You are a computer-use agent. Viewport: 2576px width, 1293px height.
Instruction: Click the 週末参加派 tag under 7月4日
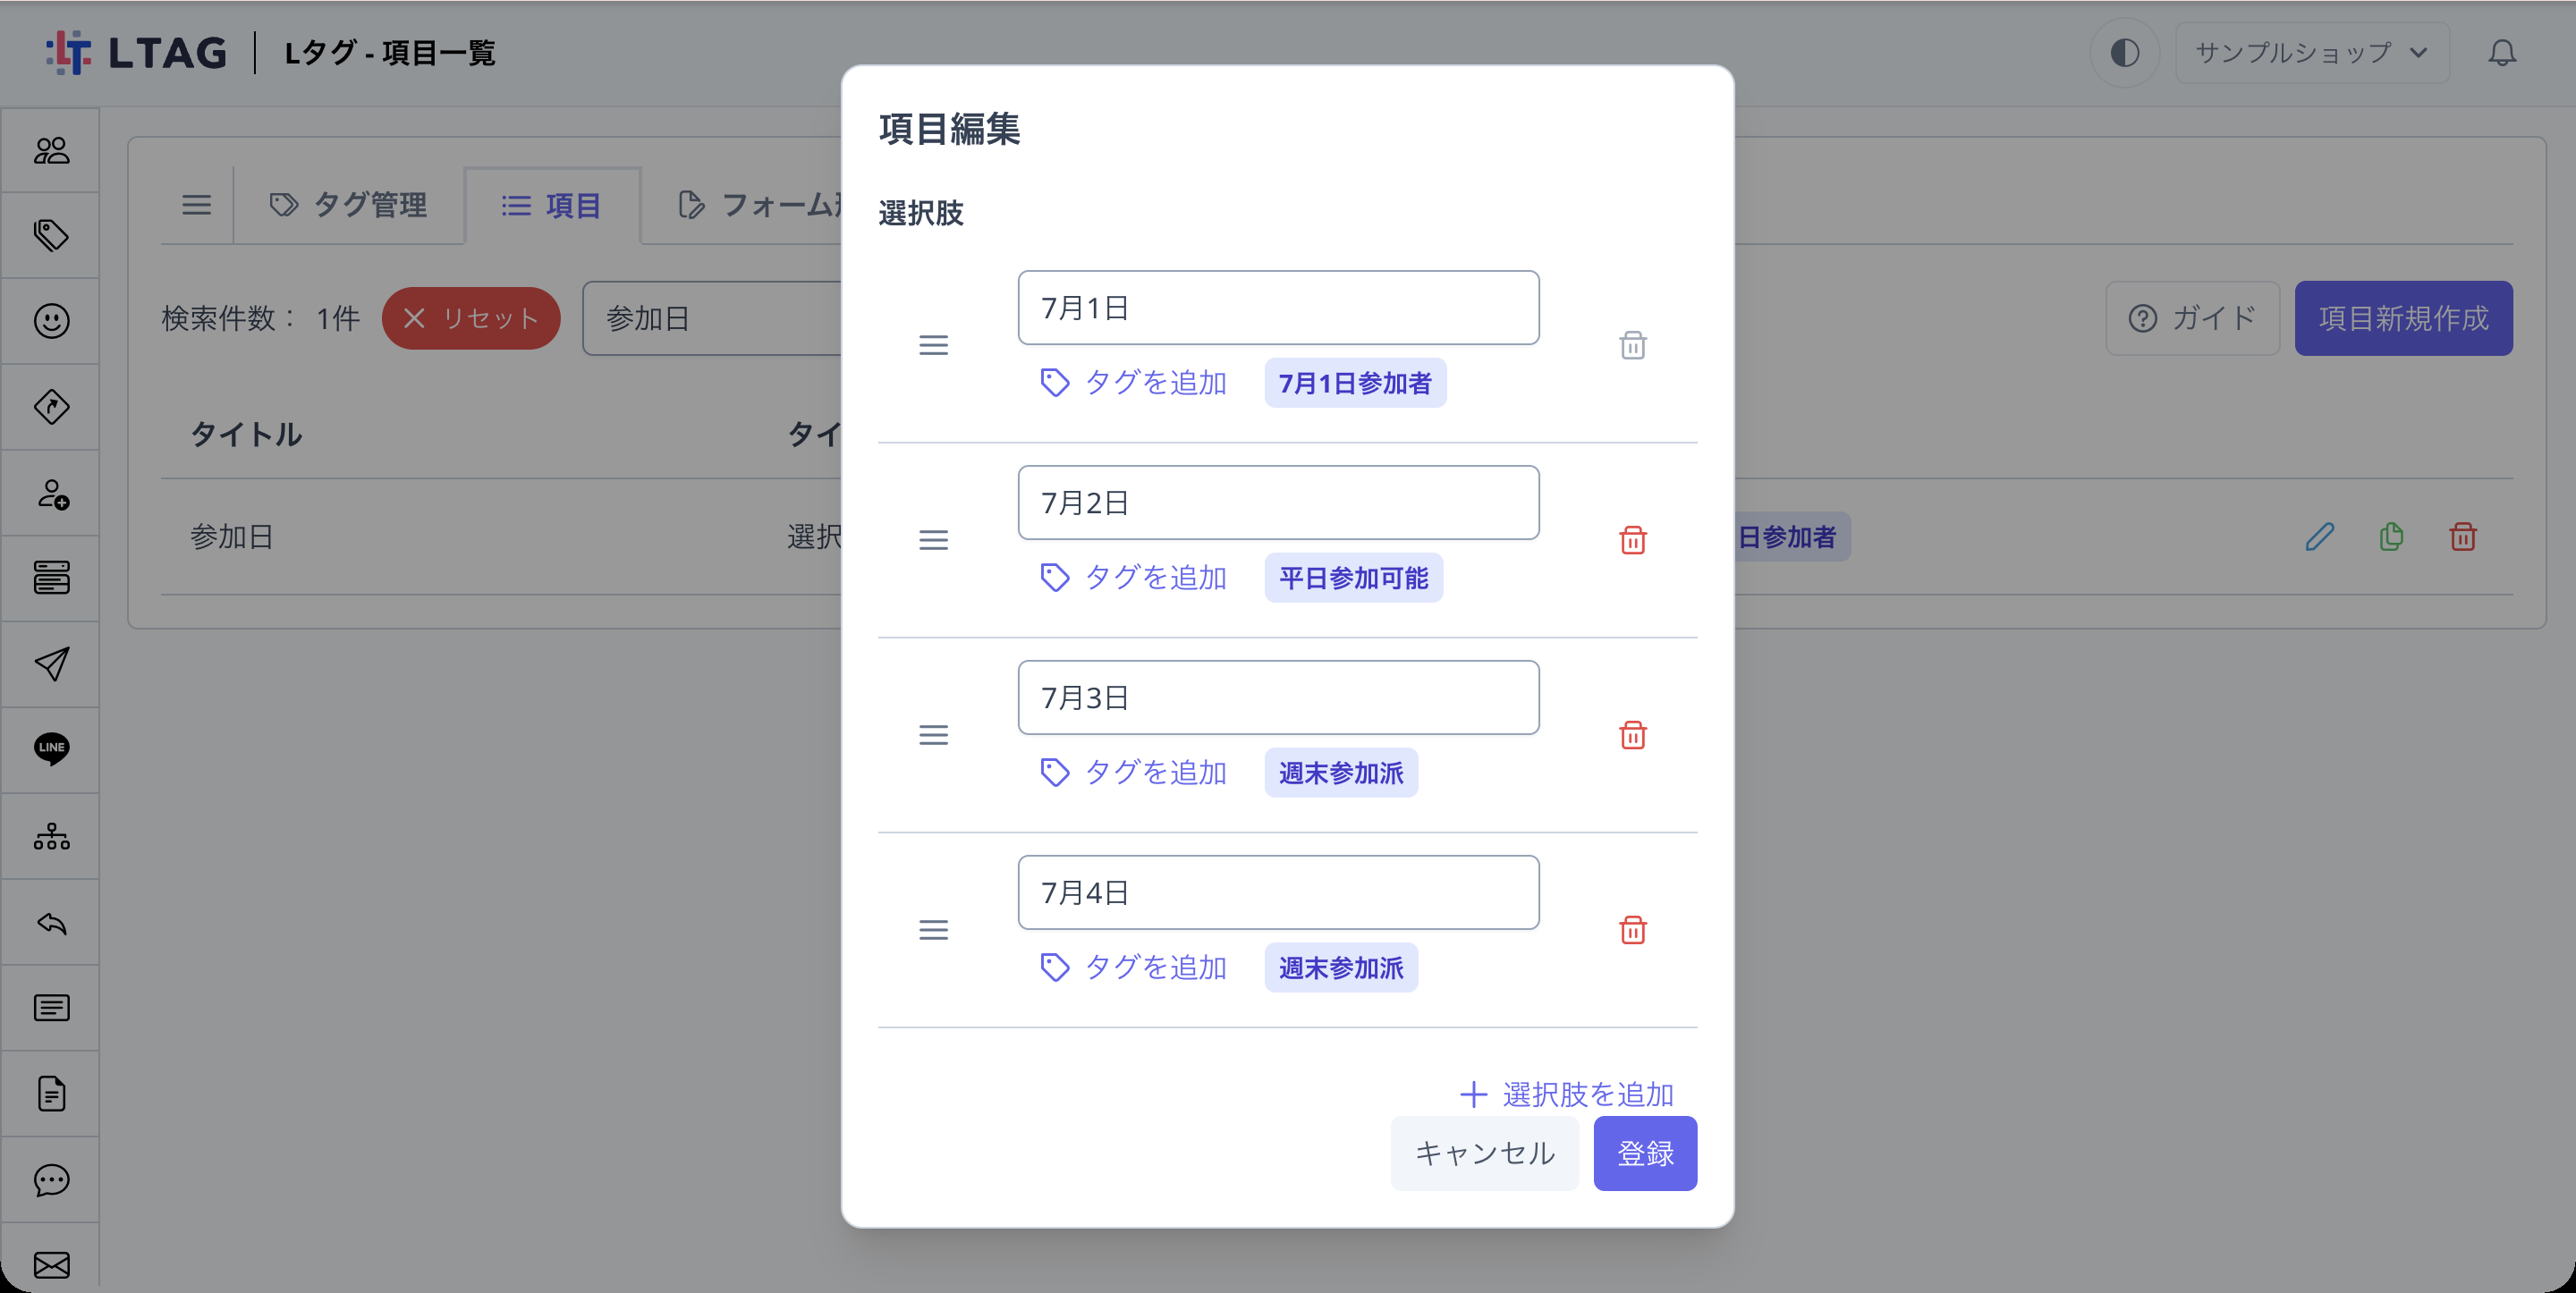click(1341, 968)
